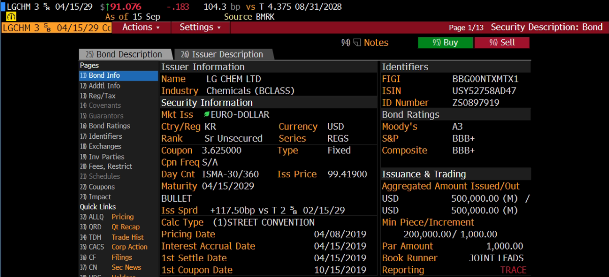
Task: Click the green Buy button
Action: coord(445,43)
